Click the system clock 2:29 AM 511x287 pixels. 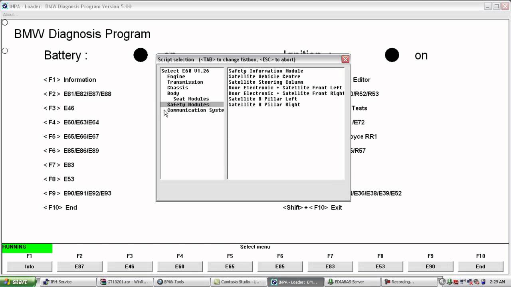pyautogui.click(x=497, y=282)
